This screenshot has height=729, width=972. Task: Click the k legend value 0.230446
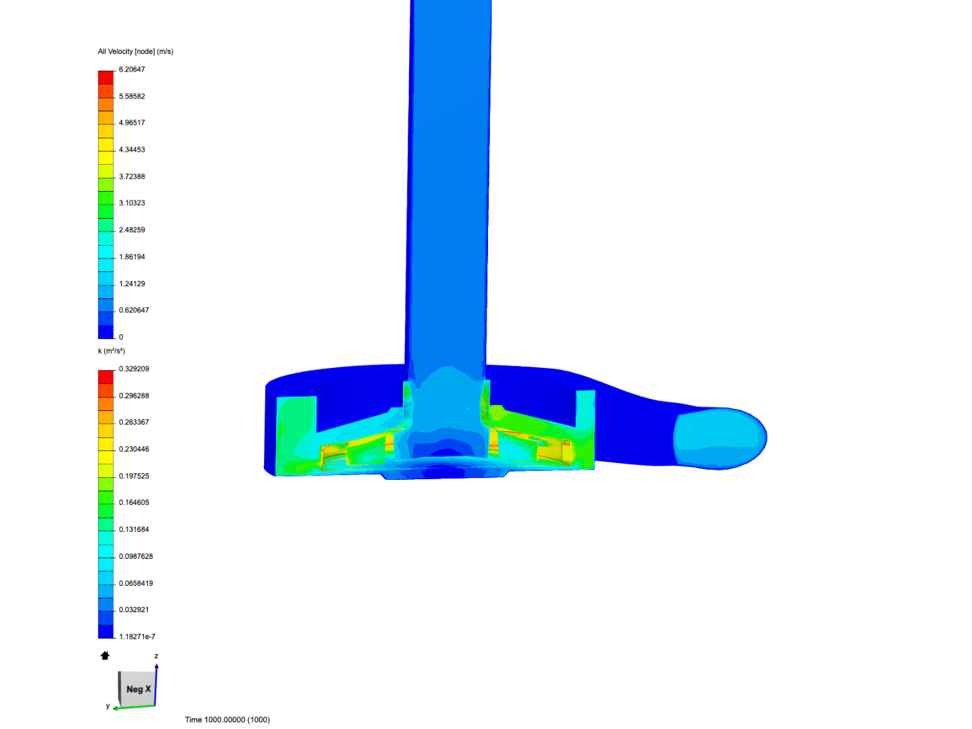[134, 450]
